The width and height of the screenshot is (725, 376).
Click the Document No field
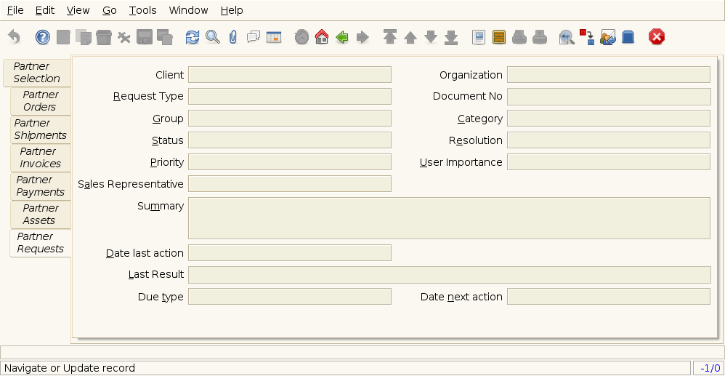pos(608,97)
